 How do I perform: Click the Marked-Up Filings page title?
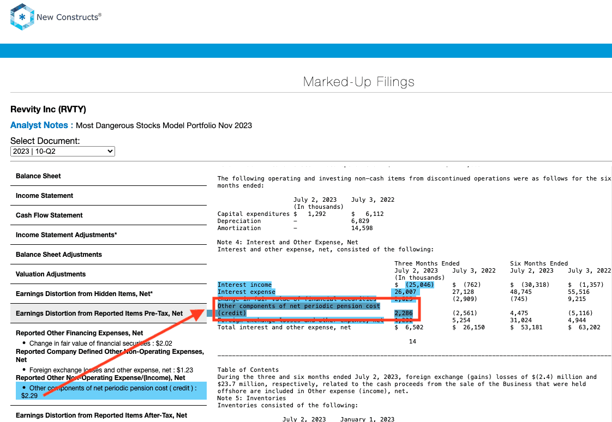click(359, 82)
